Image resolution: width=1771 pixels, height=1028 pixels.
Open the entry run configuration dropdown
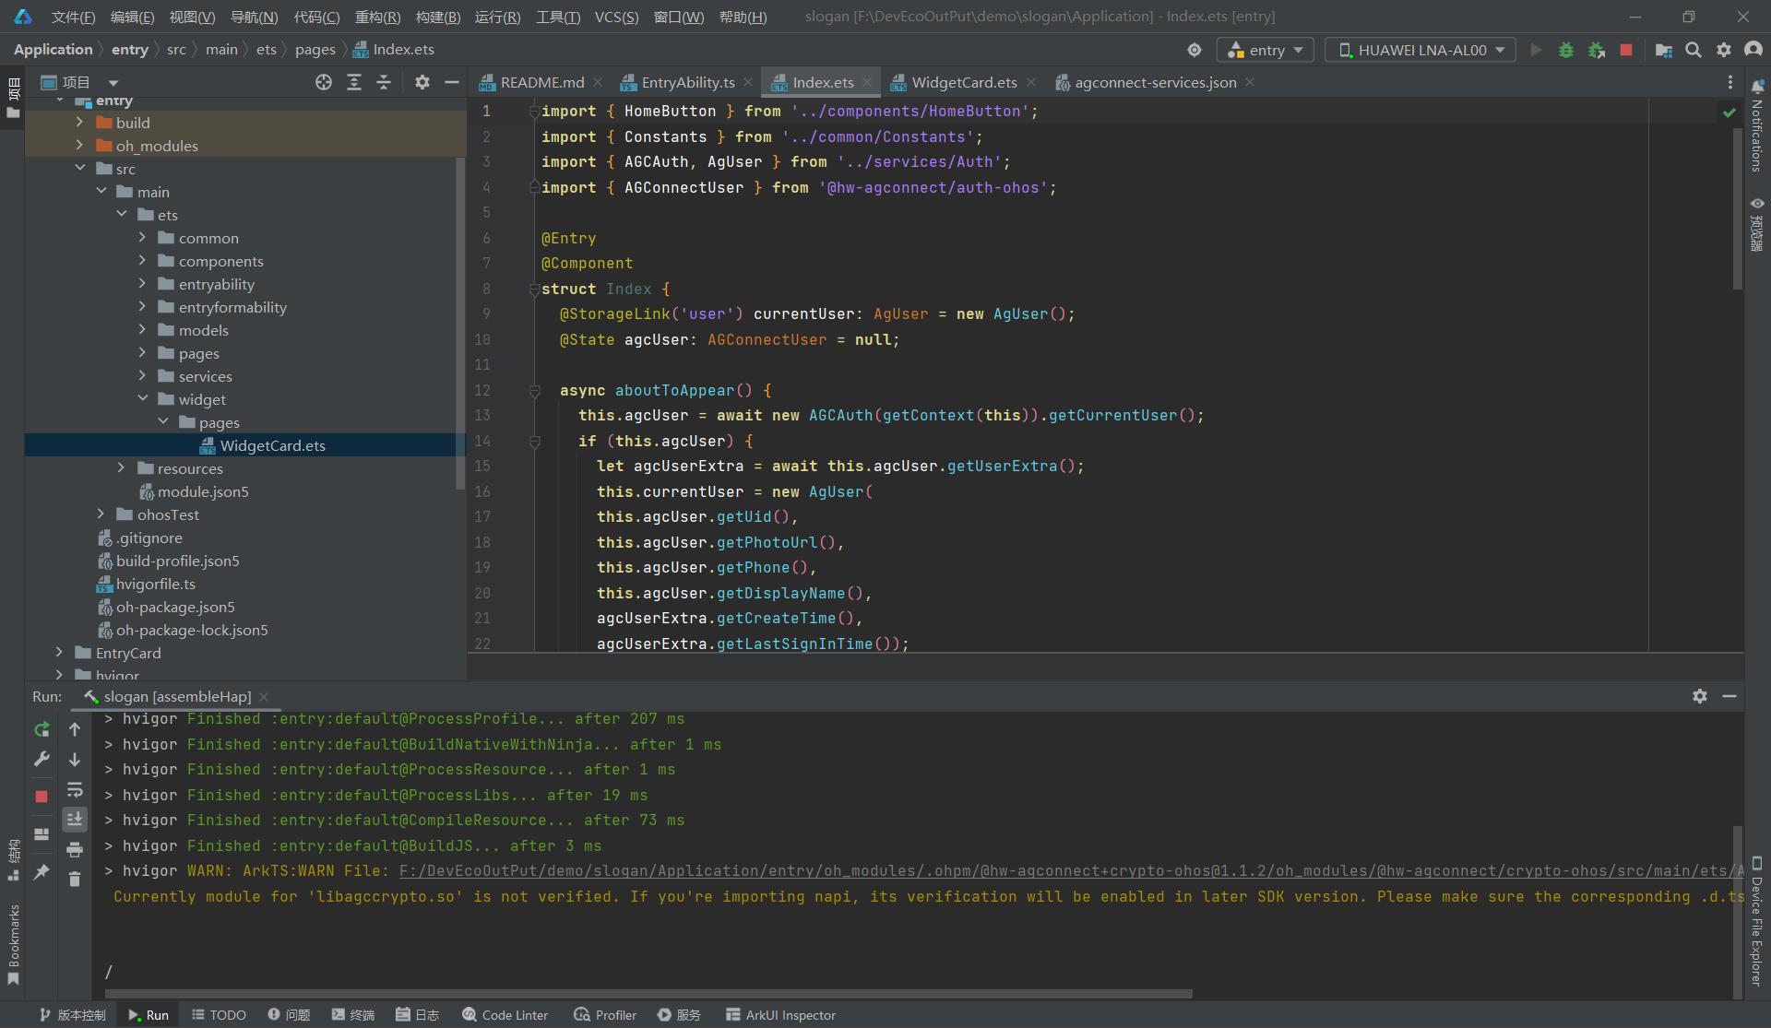[x=1266, y=50]
